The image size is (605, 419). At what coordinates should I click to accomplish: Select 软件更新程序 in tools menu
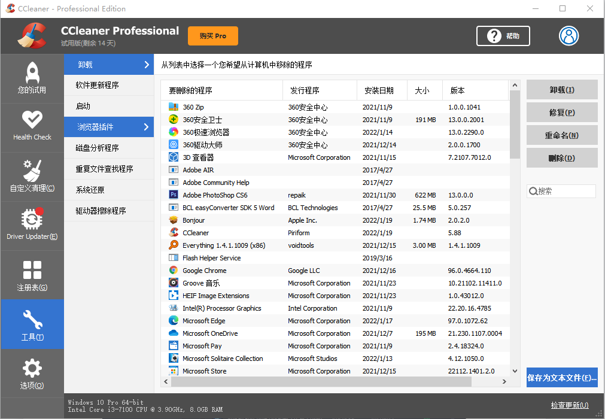coord(109,85)
